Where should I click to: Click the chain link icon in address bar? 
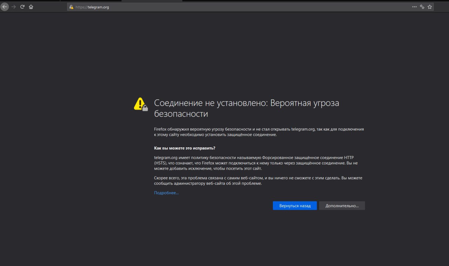click(422, 7)
